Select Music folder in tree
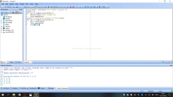173x97 pixels. pyautogui.click(x=7, y=25)
